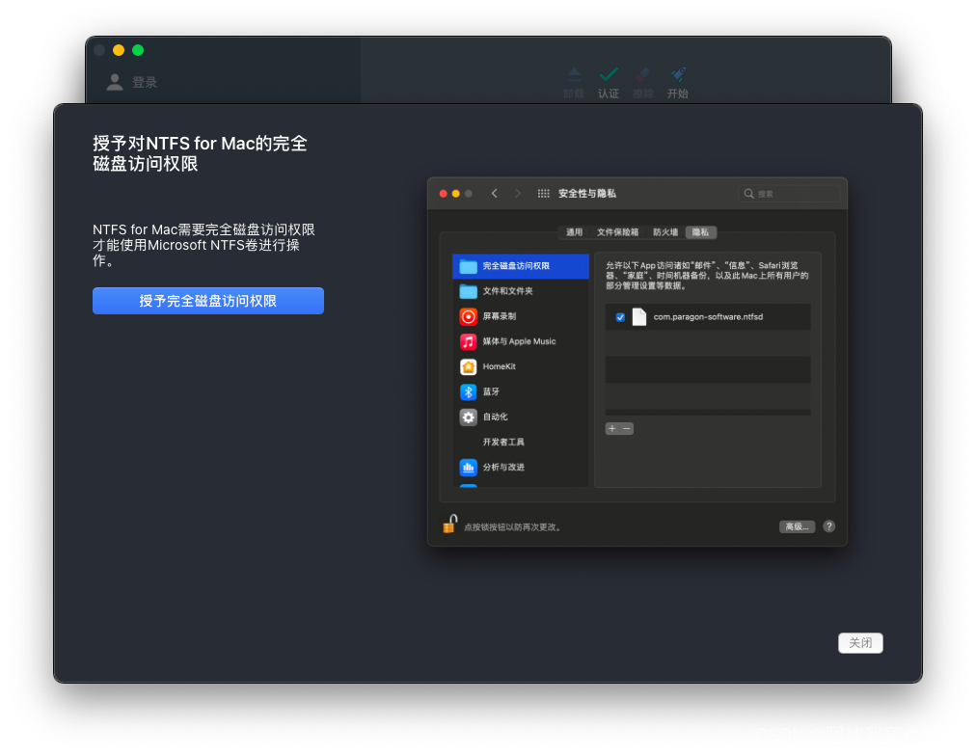The image size is (976, 754).
Task: Click the padlock icon to prevent changes
Action: (x=449, y=524)
